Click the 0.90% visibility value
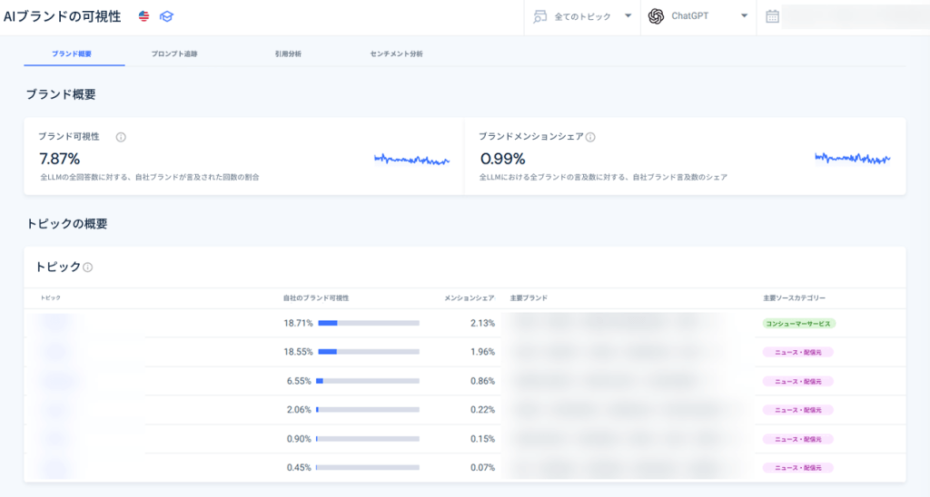The image size is (930, 497). point(298,439)
